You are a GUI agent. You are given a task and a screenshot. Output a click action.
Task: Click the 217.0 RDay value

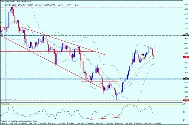coord(38,5)
